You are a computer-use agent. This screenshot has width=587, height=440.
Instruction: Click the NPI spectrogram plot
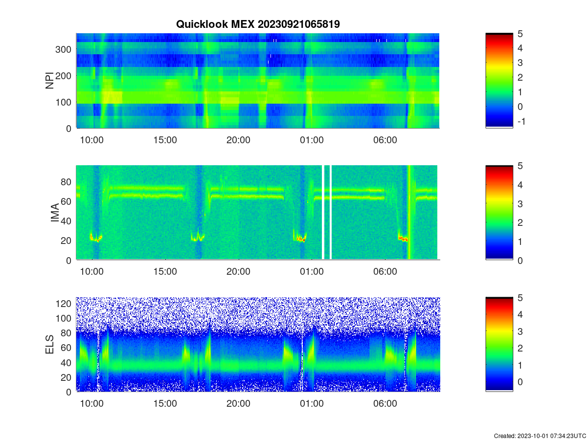[258, 81]
